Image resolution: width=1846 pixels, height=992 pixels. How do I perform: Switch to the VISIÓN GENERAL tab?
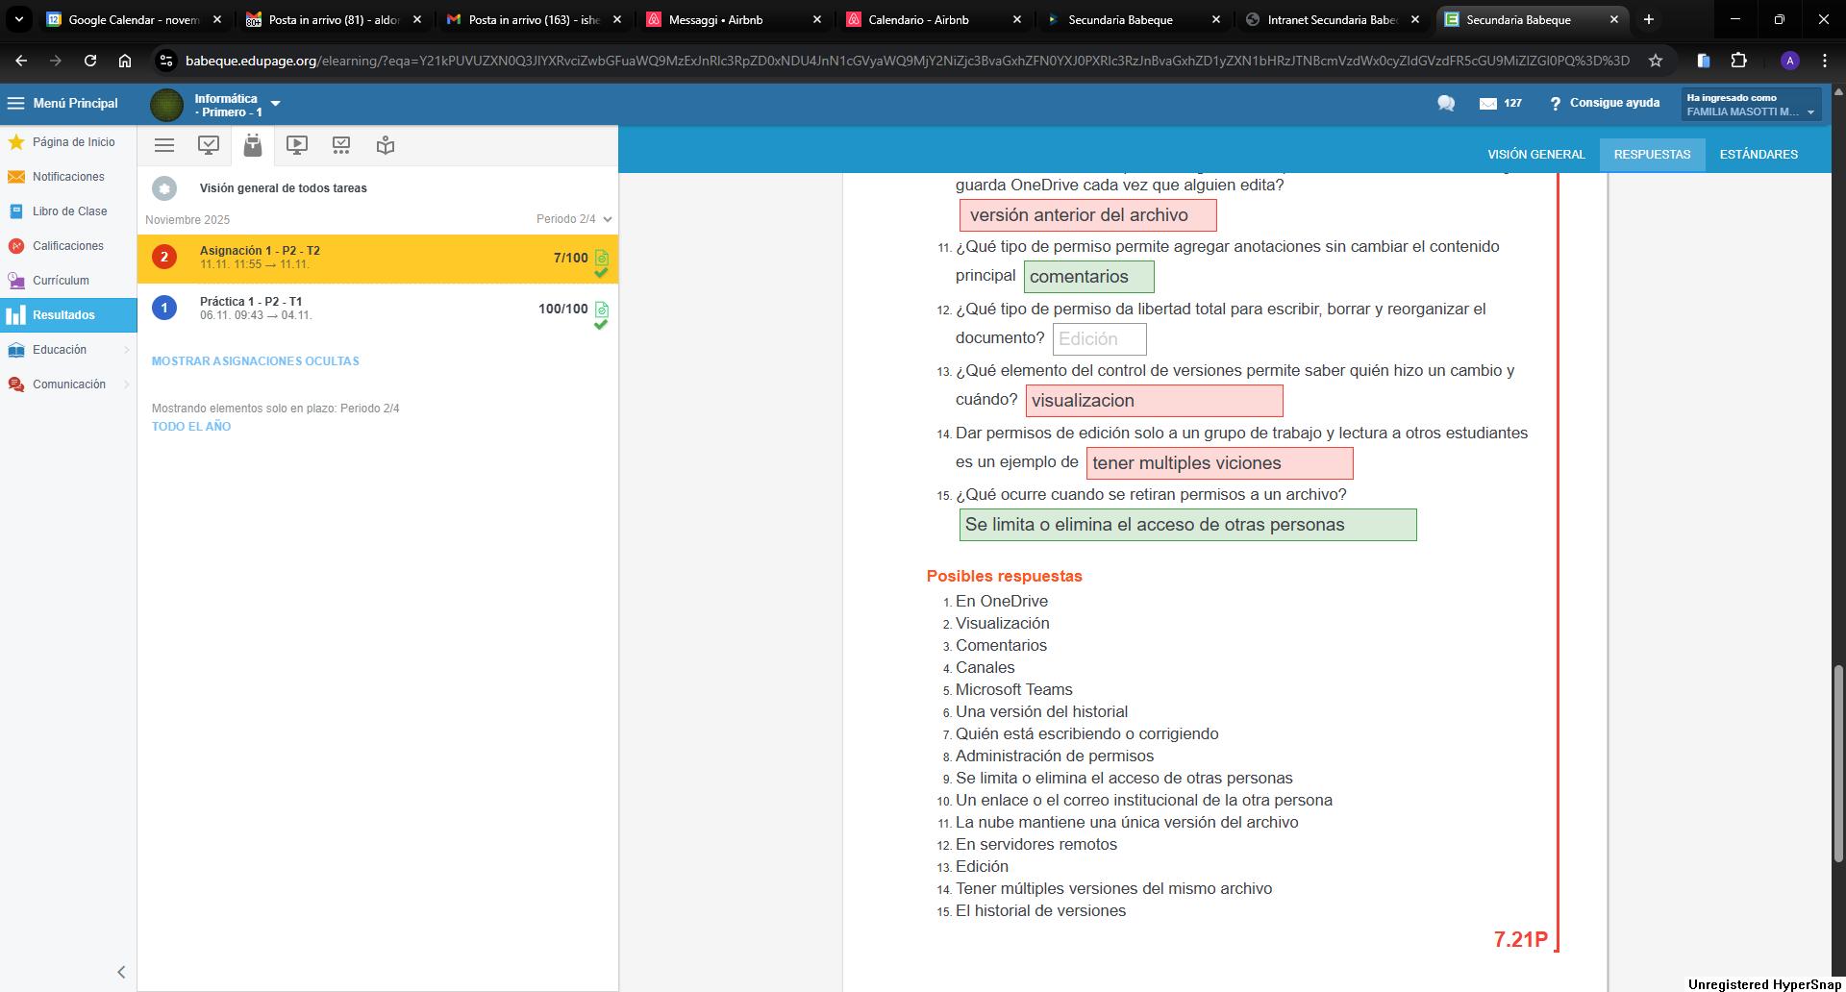tap(1535, 154)
